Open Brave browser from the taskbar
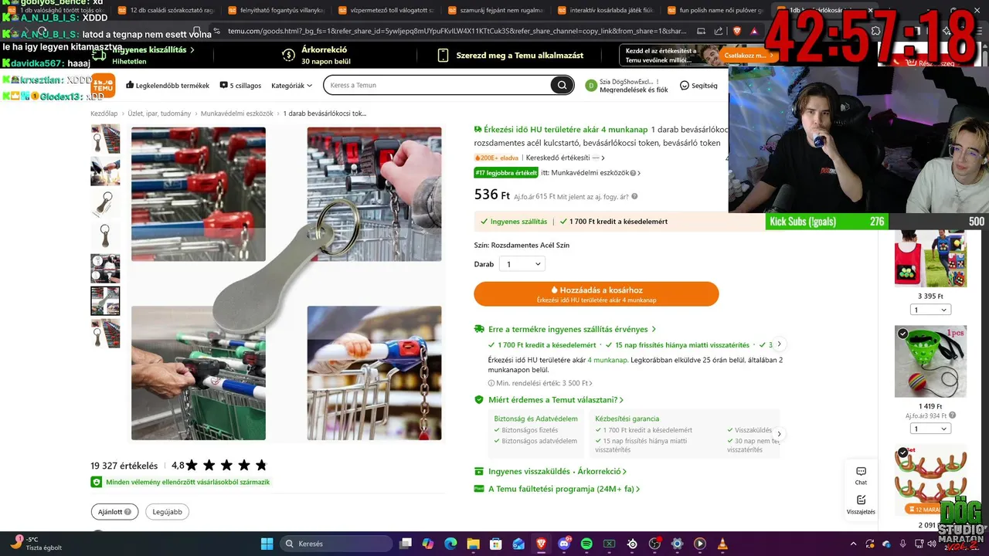 [541, 544]
